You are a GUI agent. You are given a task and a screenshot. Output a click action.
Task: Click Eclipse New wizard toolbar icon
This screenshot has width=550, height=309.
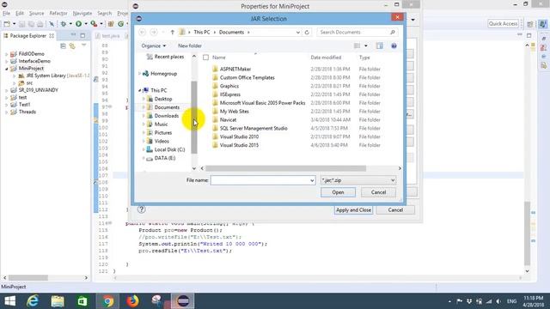[x=7, y=24]
